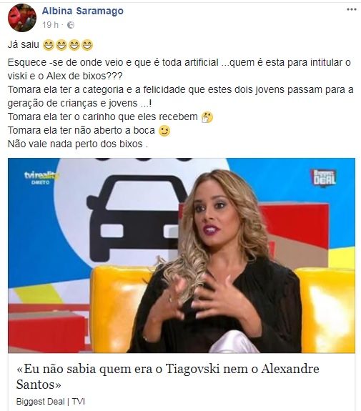This screenshot has height=411, width=361.
Task: Click the first grinning emoji after Já saiu
Action: [48, 44]
